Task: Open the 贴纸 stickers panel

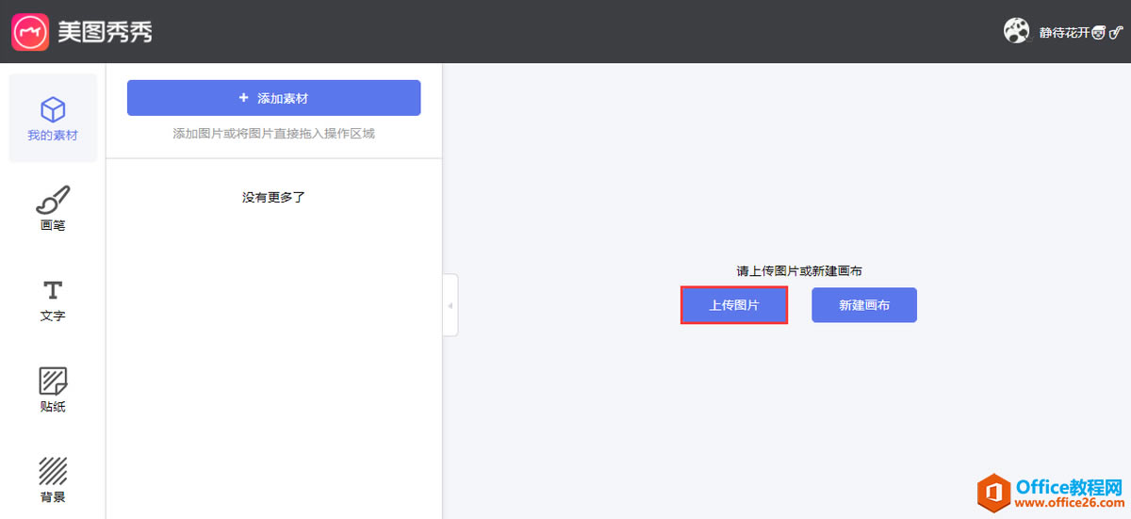Action: pyautogui.click(x=53, y=390)
